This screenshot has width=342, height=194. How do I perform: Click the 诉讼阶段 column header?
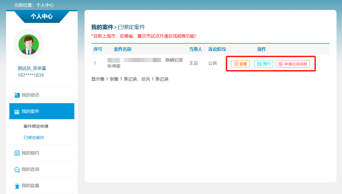coord(217,49)
